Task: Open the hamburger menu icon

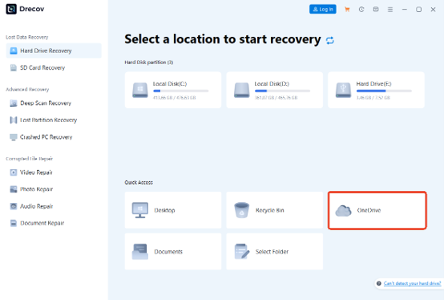Action: click(x=390, y=10)
